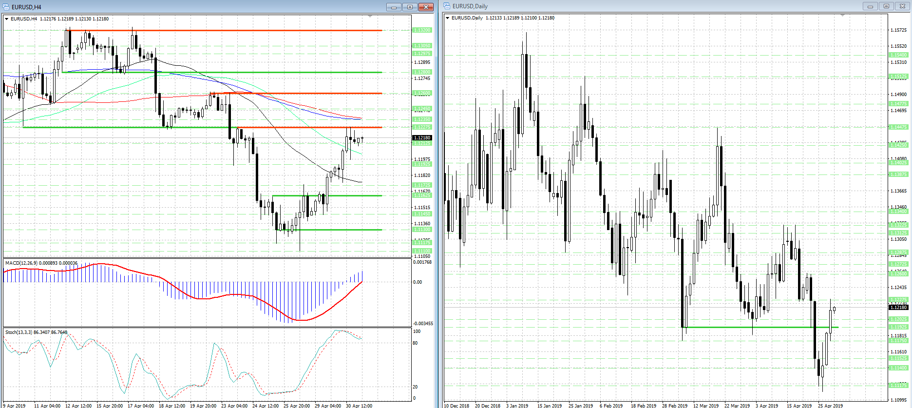Click the 11 Apr 04:00 time label in H4 chart
The width and height of the screenshot is (912, 408).
point(47,406)
